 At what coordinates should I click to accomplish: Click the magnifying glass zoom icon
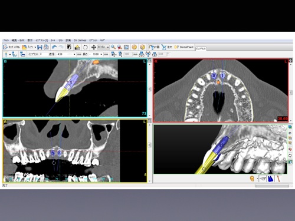pyautogui.click(x=113, y=47)
